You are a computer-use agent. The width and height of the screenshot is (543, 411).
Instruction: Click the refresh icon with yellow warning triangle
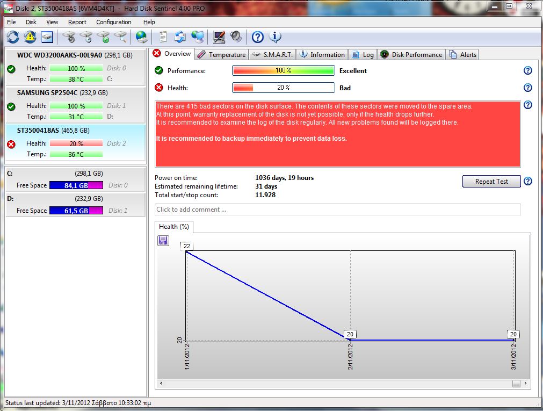30,37
